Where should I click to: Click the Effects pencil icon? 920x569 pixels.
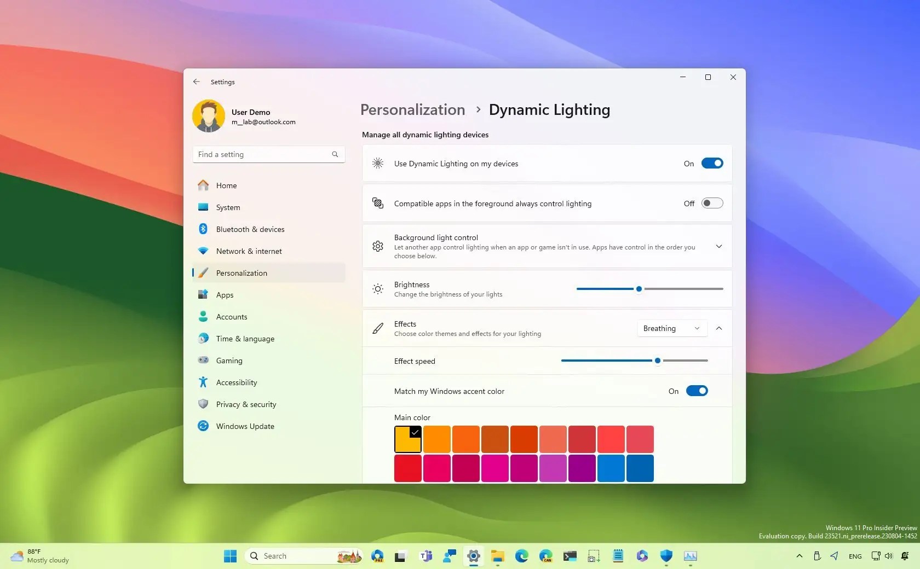click(377, 328)
